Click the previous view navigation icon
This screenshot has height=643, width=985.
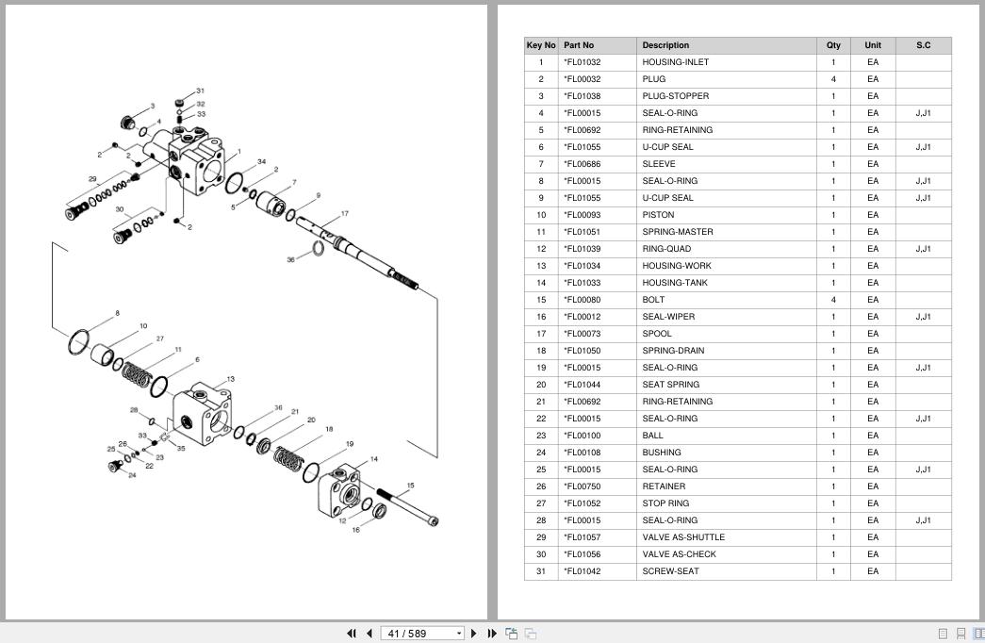pyautogui.click(x=511, y=634)
